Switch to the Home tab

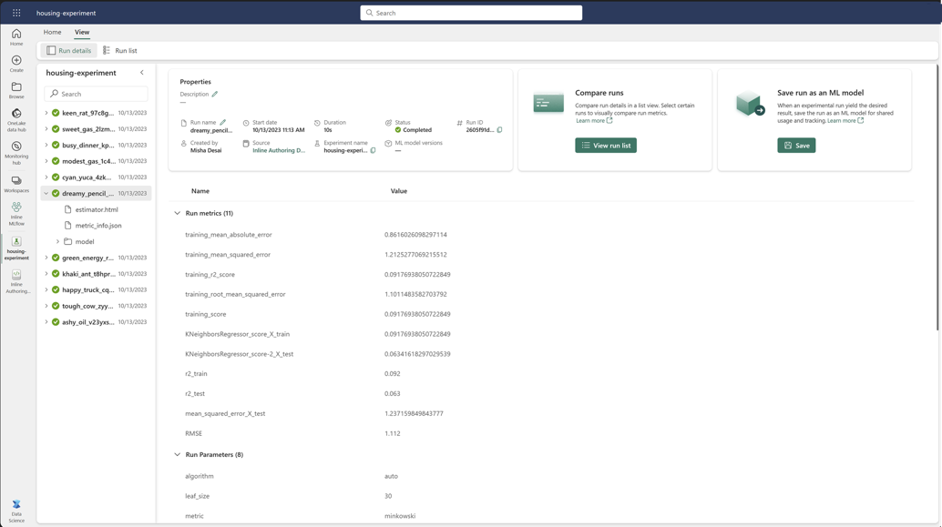(x=52, y=32)
